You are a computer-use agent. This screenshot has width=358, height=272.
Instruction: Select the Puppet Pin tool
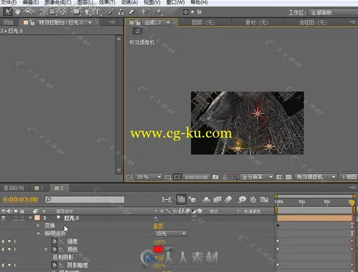tap(159, 12)
